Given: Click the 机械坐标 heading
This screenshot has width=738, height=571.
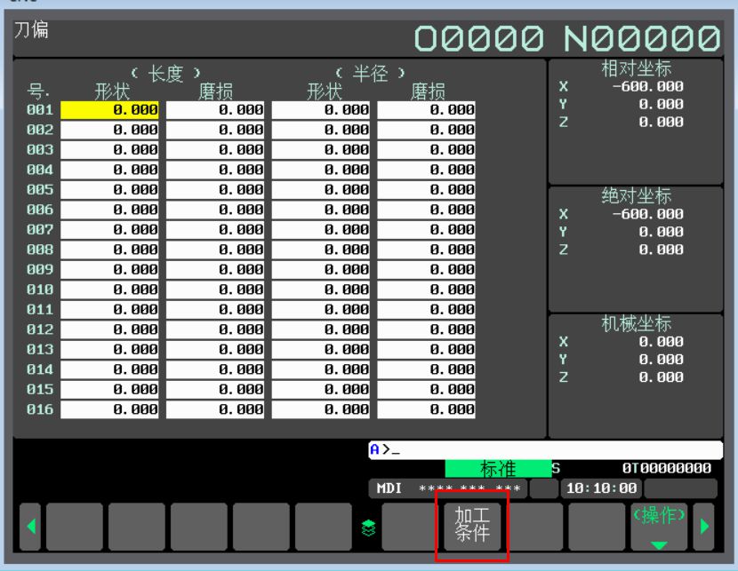Looking at the screenshot, I should tap(636, 323).
